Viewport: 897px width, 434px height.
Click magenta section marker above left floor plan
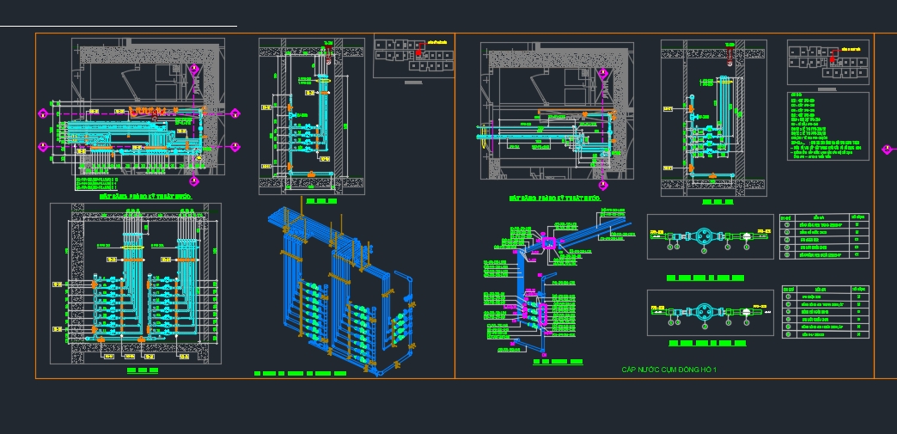tap(194, 70)
